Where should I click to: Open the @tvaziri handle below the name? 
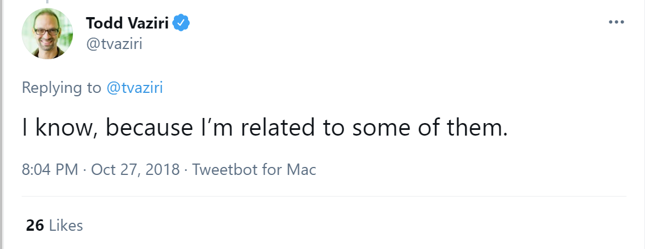pyautogui.click(x=113, y=44)
